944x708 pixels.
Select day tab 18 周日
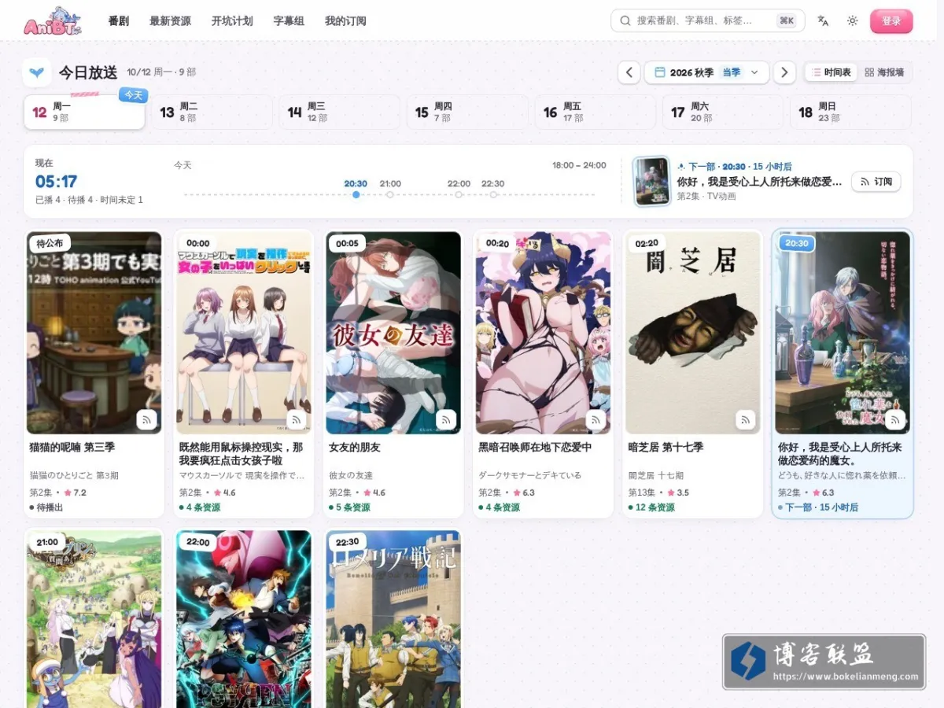[x=850, y=112]
